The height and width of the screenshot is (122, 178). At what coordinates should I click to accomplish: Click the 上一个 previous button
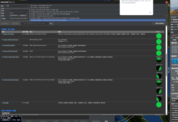5,23
